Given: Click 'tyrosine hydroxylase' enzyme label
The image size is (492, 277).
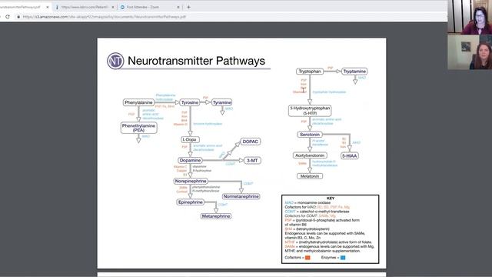Looking at the screenshot, I should (x=208, y=124).
